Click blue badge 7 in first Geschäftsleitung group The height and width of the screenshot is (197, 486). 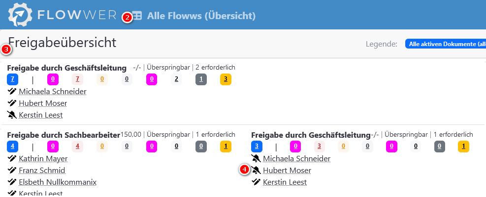point(12,79)
